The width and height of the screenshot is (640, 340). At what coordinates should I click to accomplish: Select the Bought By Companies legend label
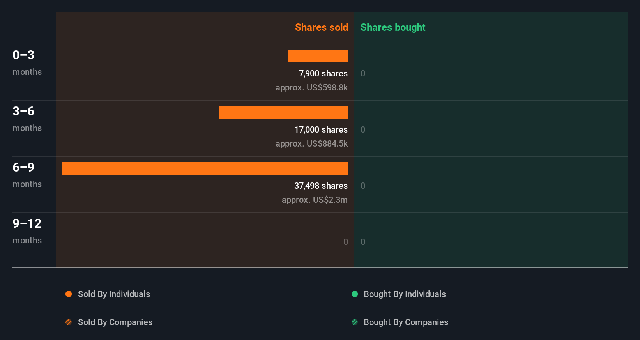pos(406,322)
